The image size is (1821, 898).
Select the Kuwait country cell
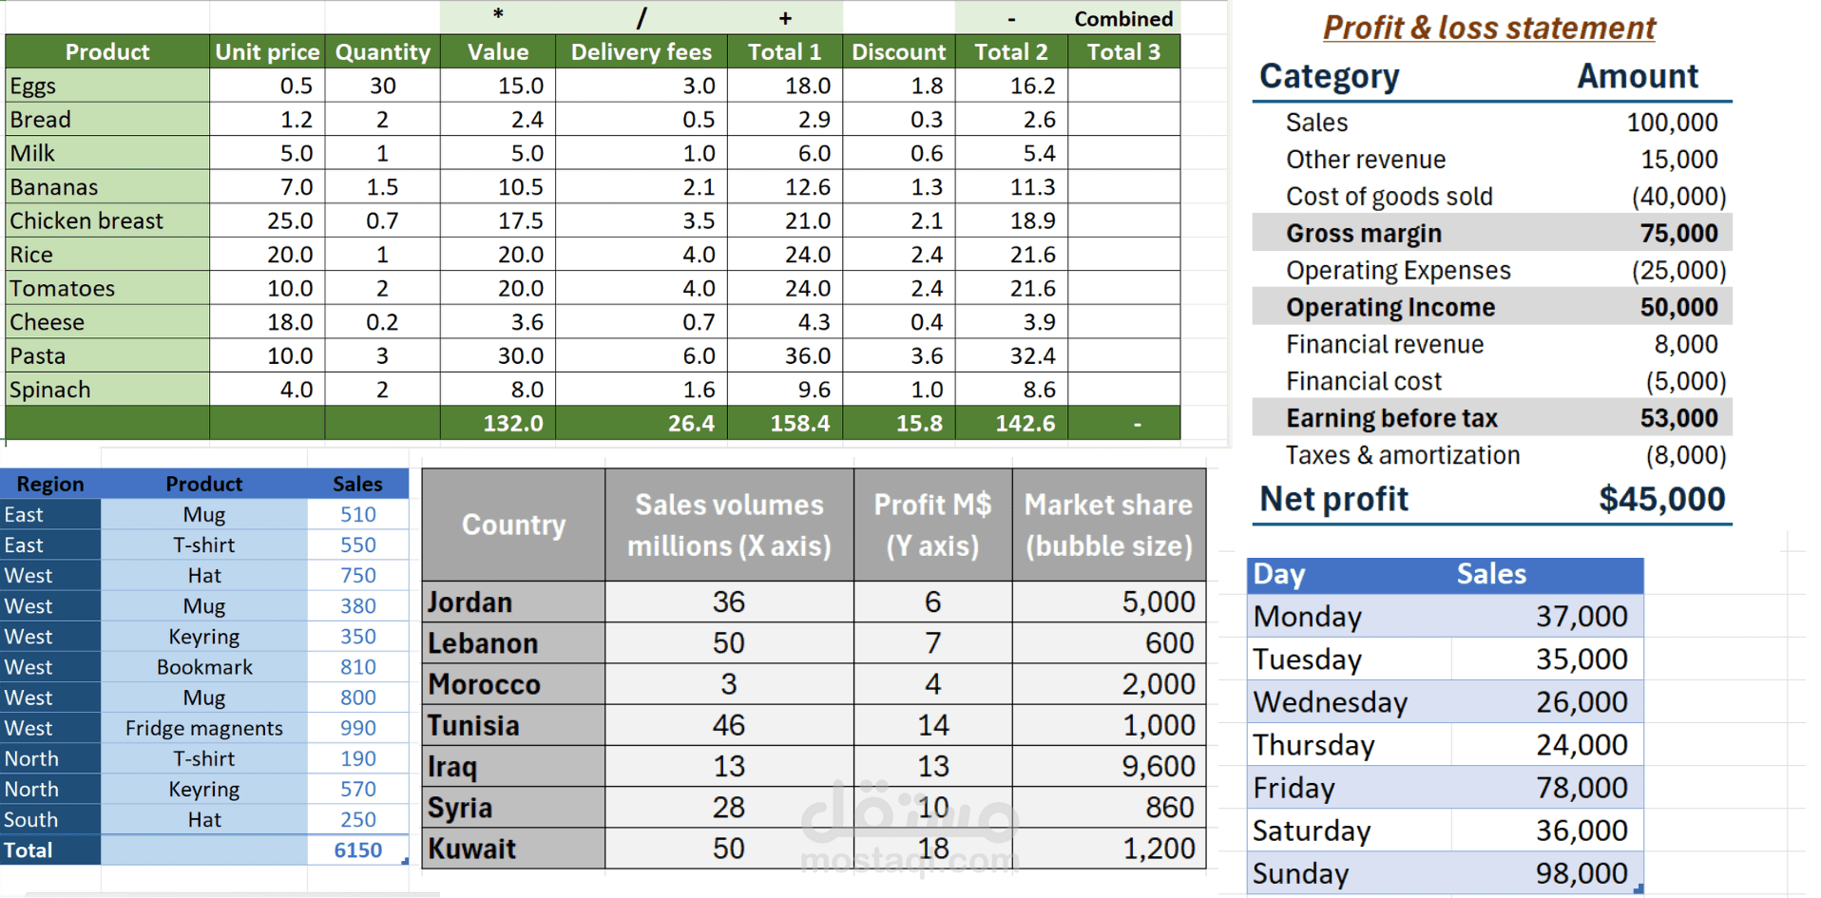[513, 849]
